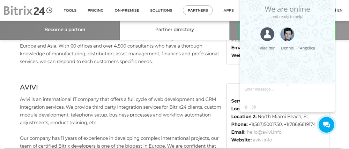
Task: Click the Bitrix24 logo
Action: pyautogui.click(x=28, y=10)
